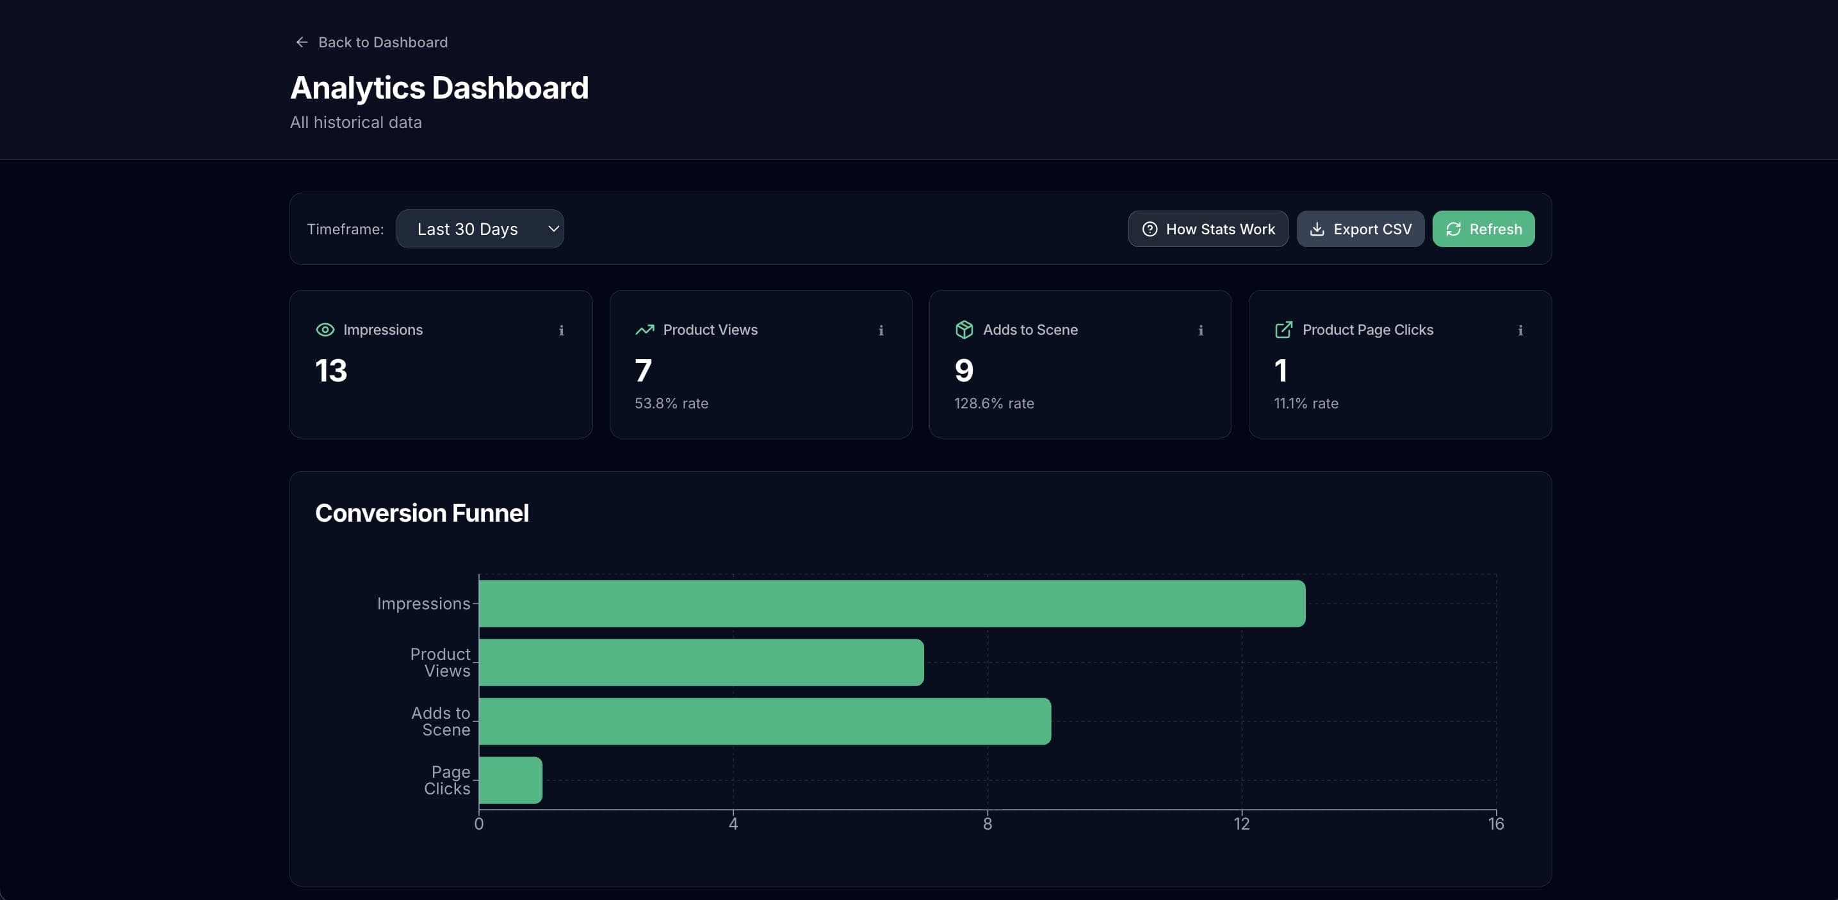Click the refresh arrows icon inside Refresh button

[1455, 229]
